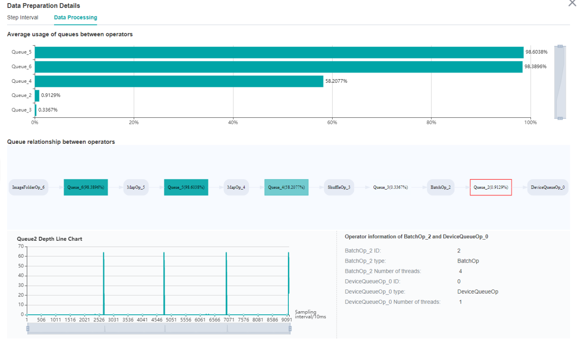
Task: Click the Queue_5 usage bar
Action: click(279, 52)
